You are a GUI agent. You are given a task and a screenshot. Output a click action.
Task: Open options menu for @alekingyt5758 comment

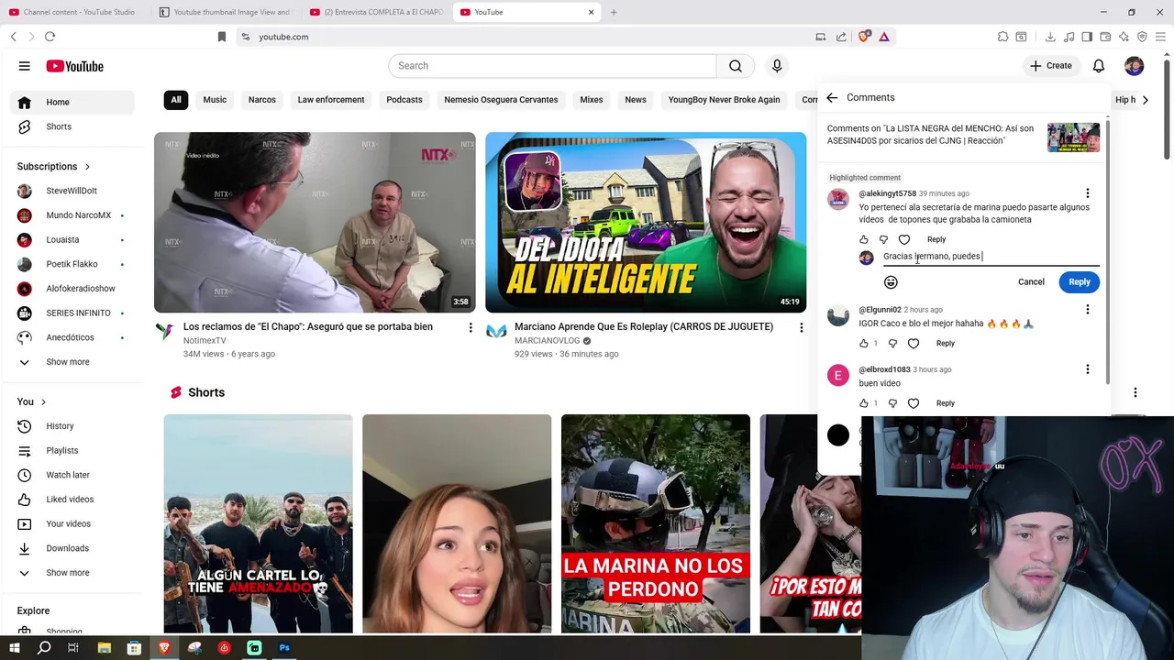pyautogui.click(x=1088, y=193)
